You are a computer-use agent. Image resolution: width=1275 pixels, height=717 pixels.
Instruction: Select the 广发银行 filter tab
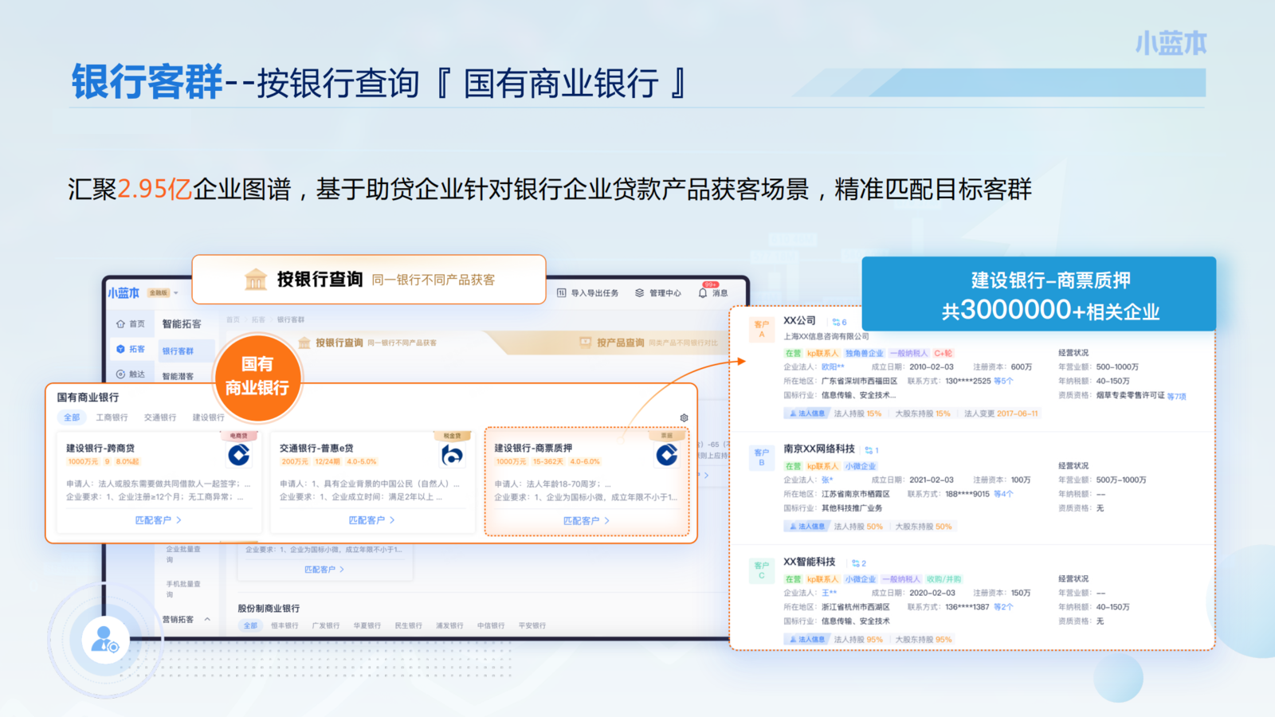pos(325,625)
